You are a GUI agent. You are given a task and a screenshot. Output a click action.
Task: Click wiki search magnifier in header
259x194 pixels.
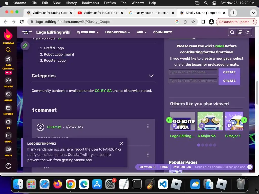point(232,32)
